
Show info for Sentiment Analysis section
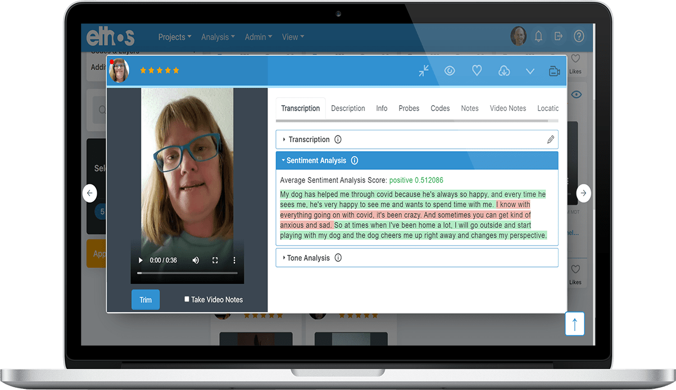355,161
